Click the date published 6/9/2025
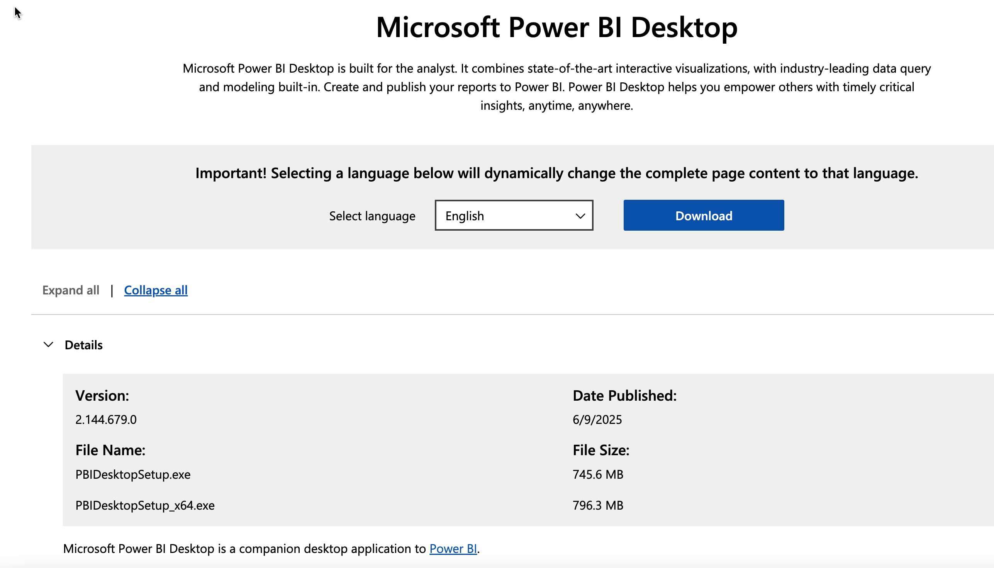Image resolution: width=994 pixels, height=568 pixels. coord(597,419)
